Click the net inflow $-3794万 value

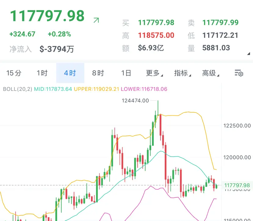57,49
